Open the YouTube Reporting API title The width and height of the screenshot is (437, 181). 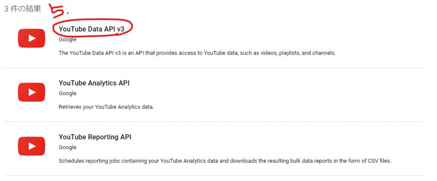click(95, 137)
